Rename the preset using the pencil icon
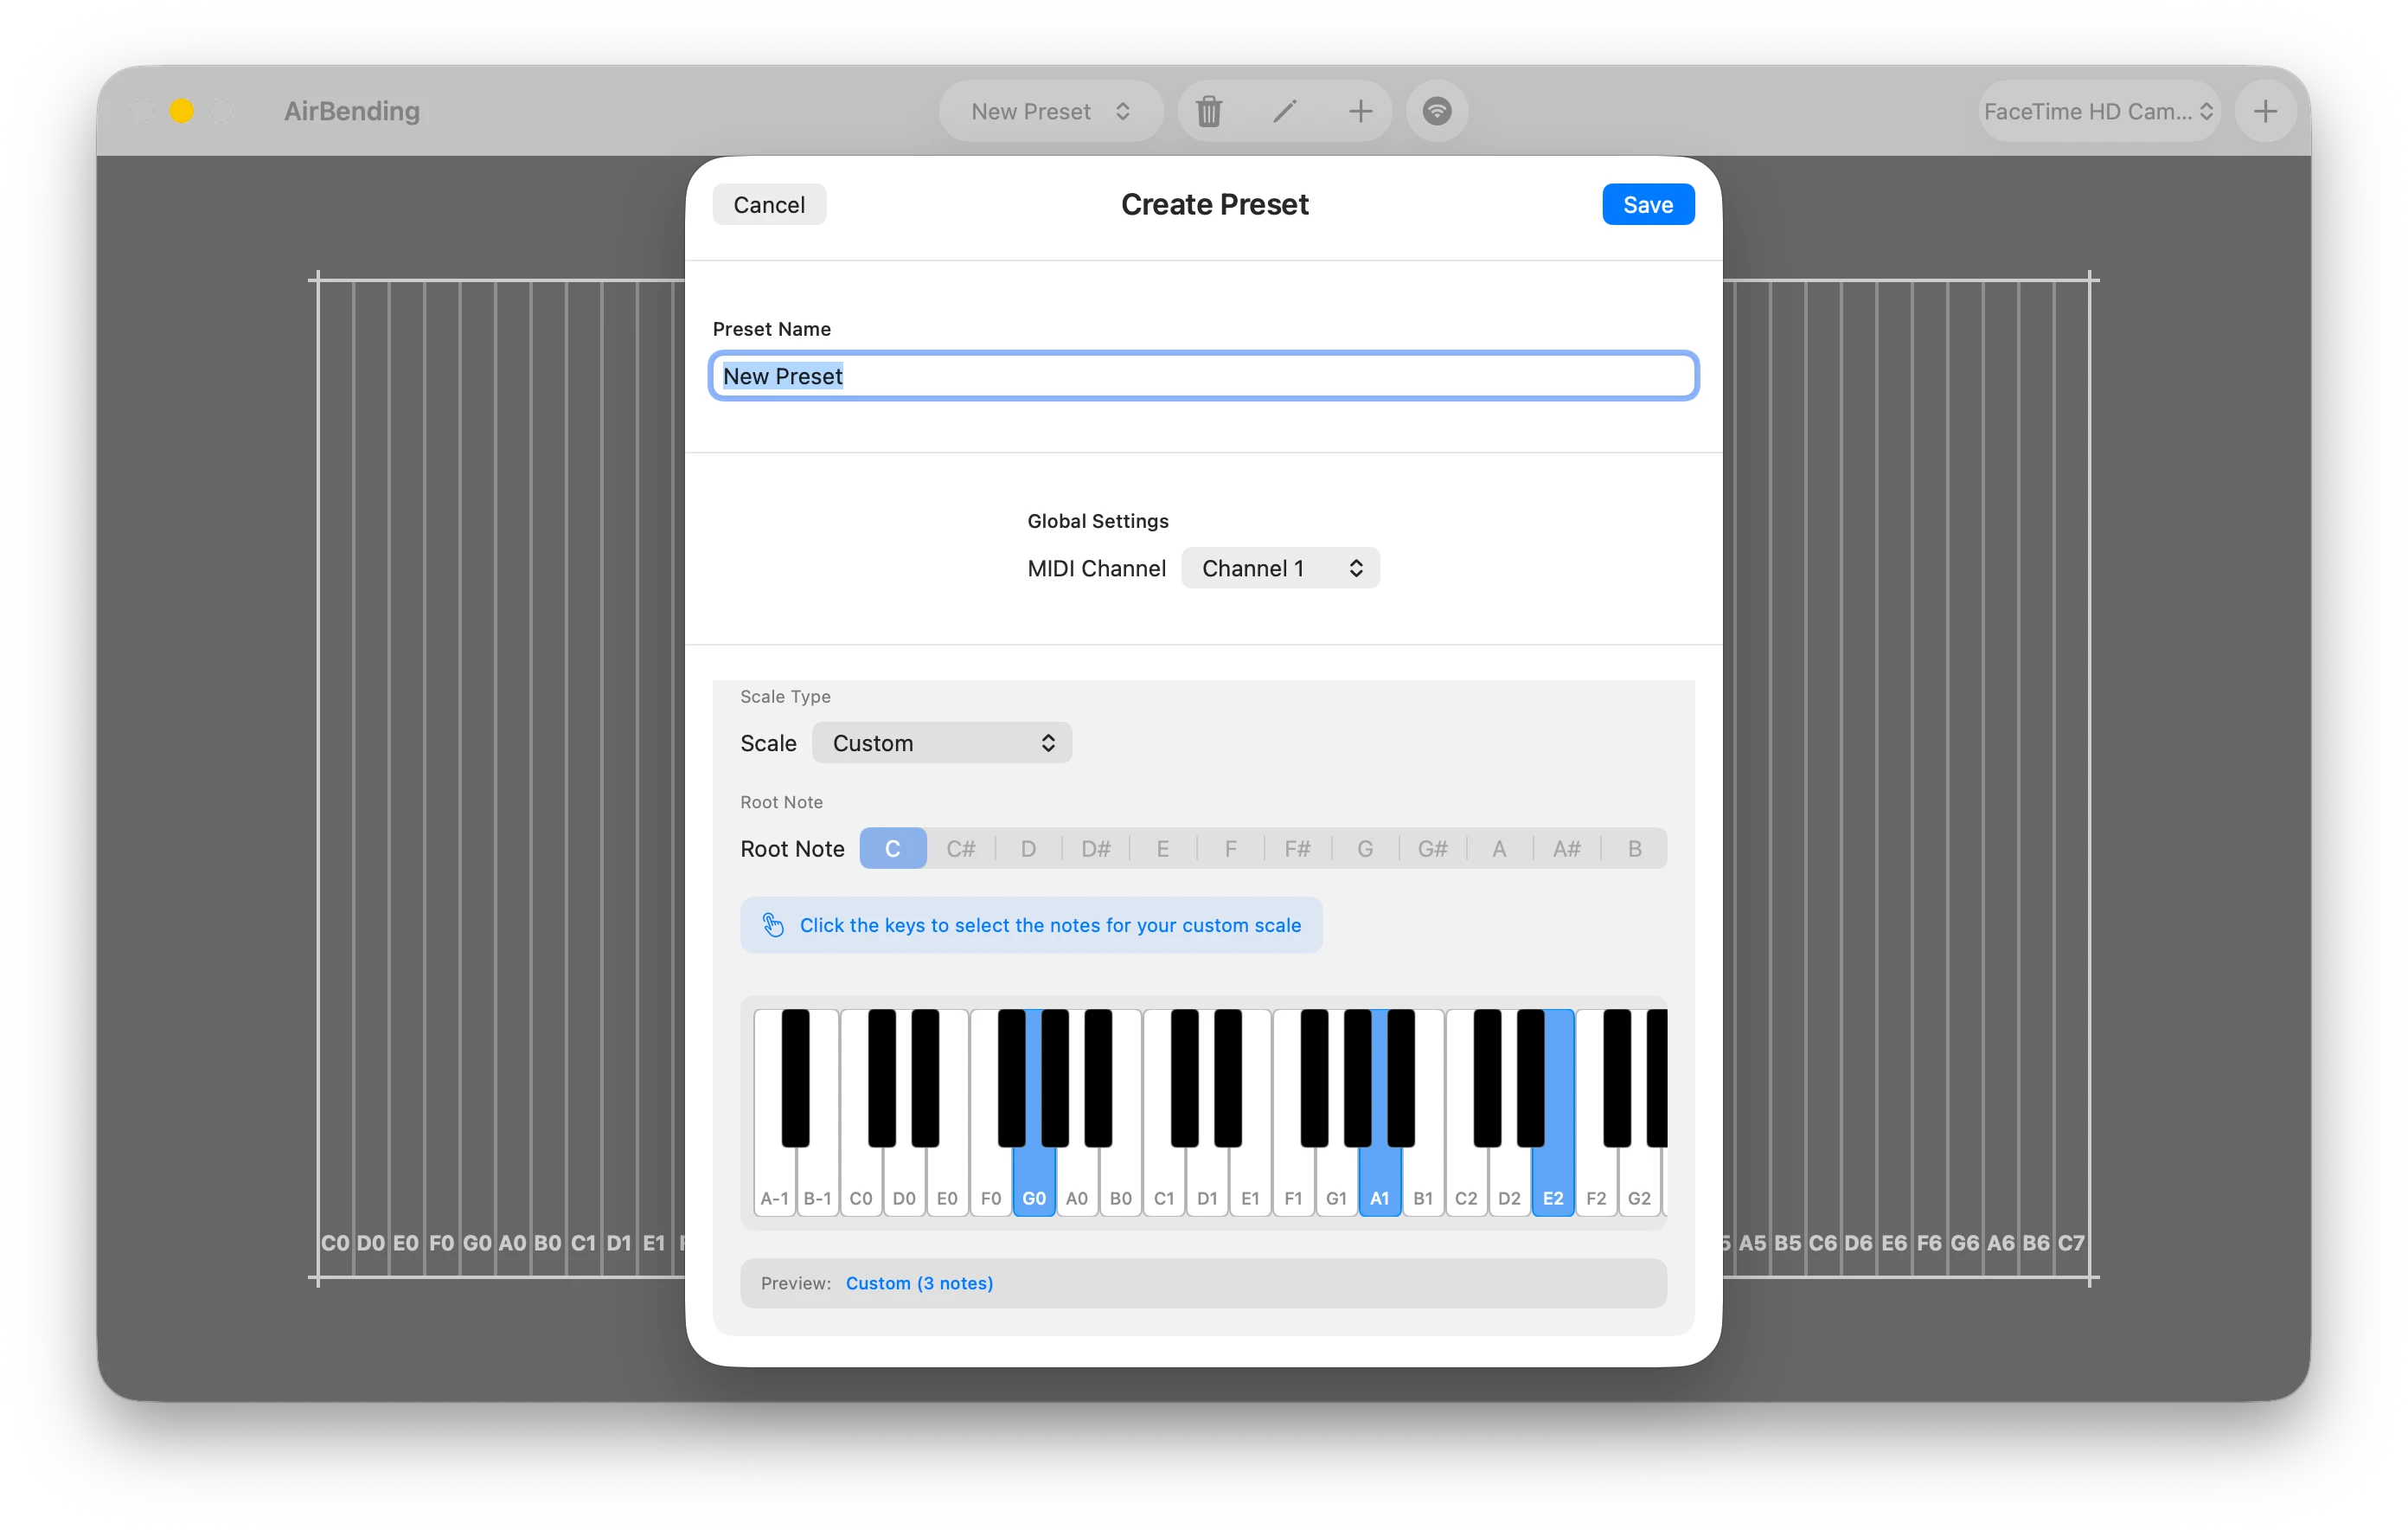The image size is (2408, 1530). tap(1284, 111)
